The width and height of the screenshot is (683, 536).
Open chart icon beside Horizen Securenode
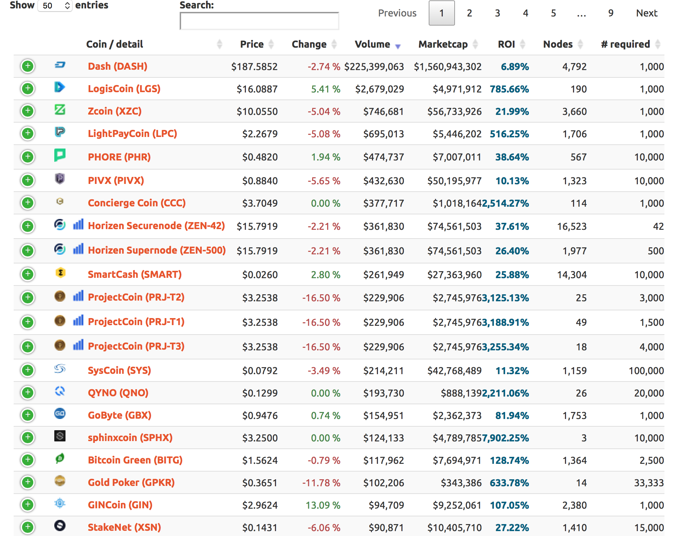(78, 225)
